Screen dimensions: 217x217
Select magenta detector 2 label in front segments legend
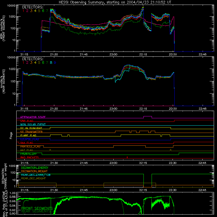pyautogui.click(x=27, y=11)
